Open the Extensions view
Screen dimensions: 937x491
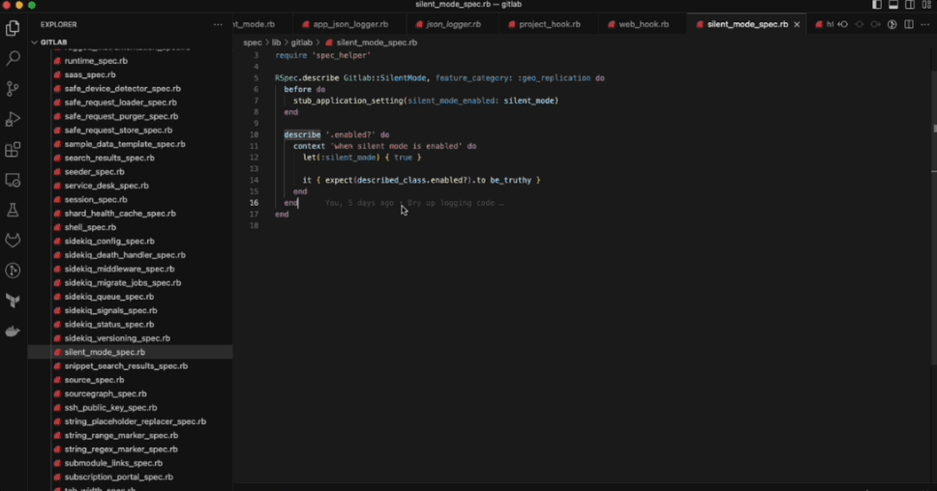click(x=13, y=150)
